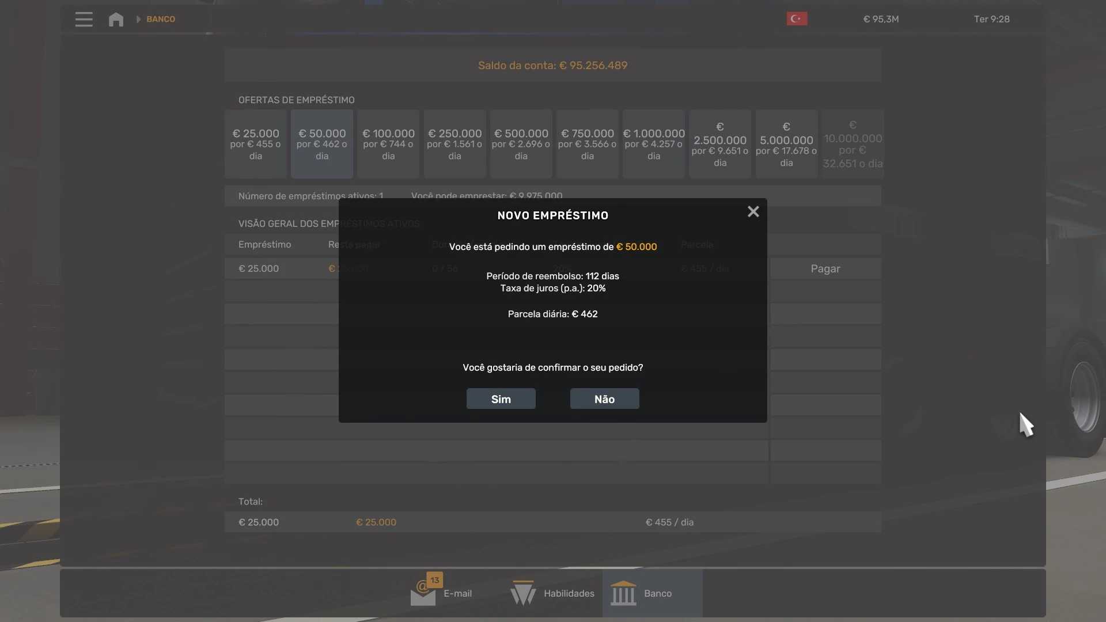Click the Banco bank building icon
1106x622 pixels.
point(623,594)
